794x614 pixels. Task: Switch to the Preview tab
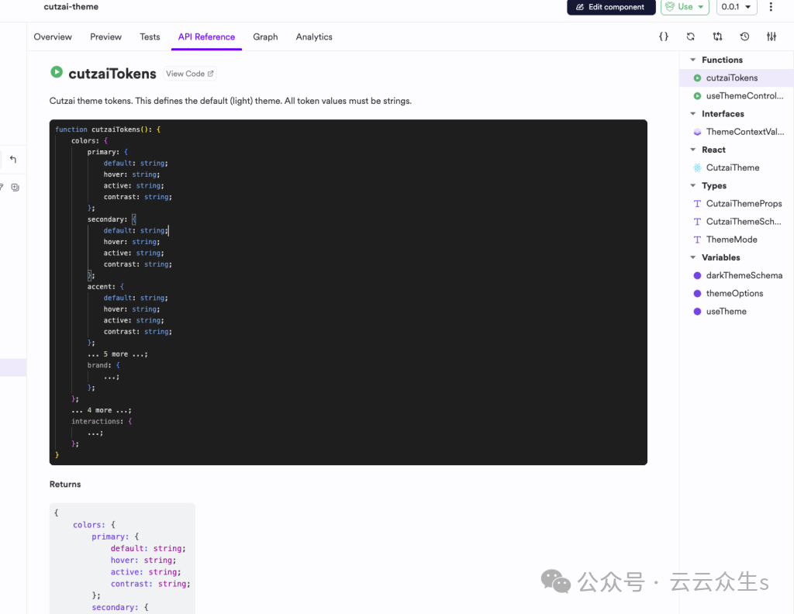[105, 37]
